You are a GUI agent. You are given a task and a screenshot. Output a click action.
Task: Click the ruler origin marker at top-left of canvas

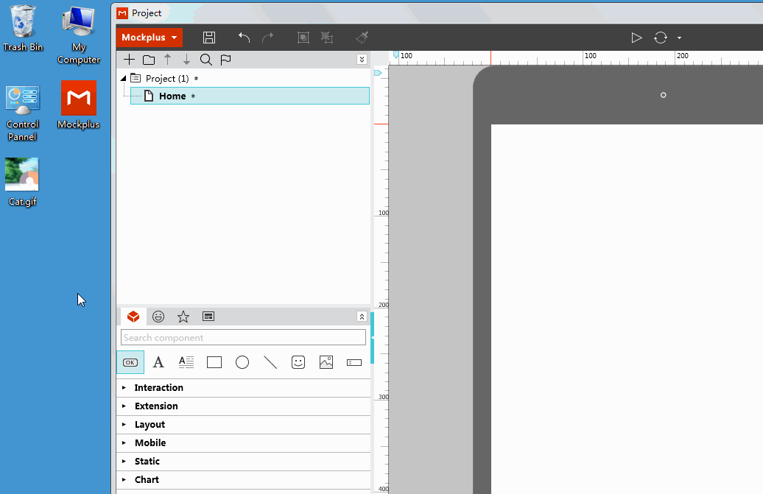pyautogui.click(x=396, y=54)
